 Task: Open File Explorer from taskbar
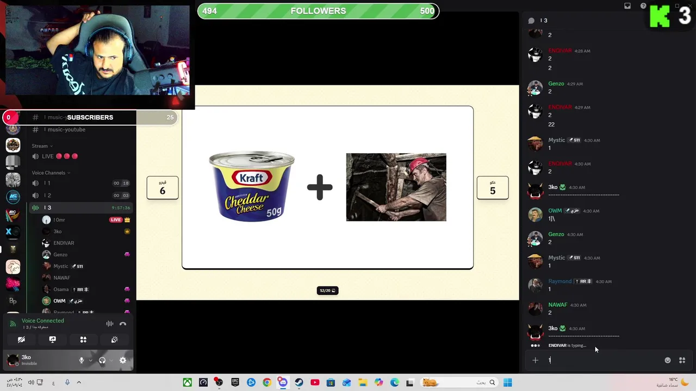click(363, 382)
